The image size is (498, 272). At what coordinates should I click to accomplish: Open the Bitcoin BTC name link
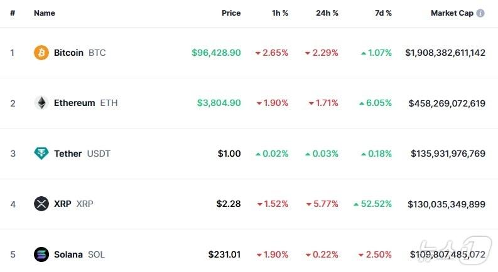pyautogui.click(x=79, y=53)
